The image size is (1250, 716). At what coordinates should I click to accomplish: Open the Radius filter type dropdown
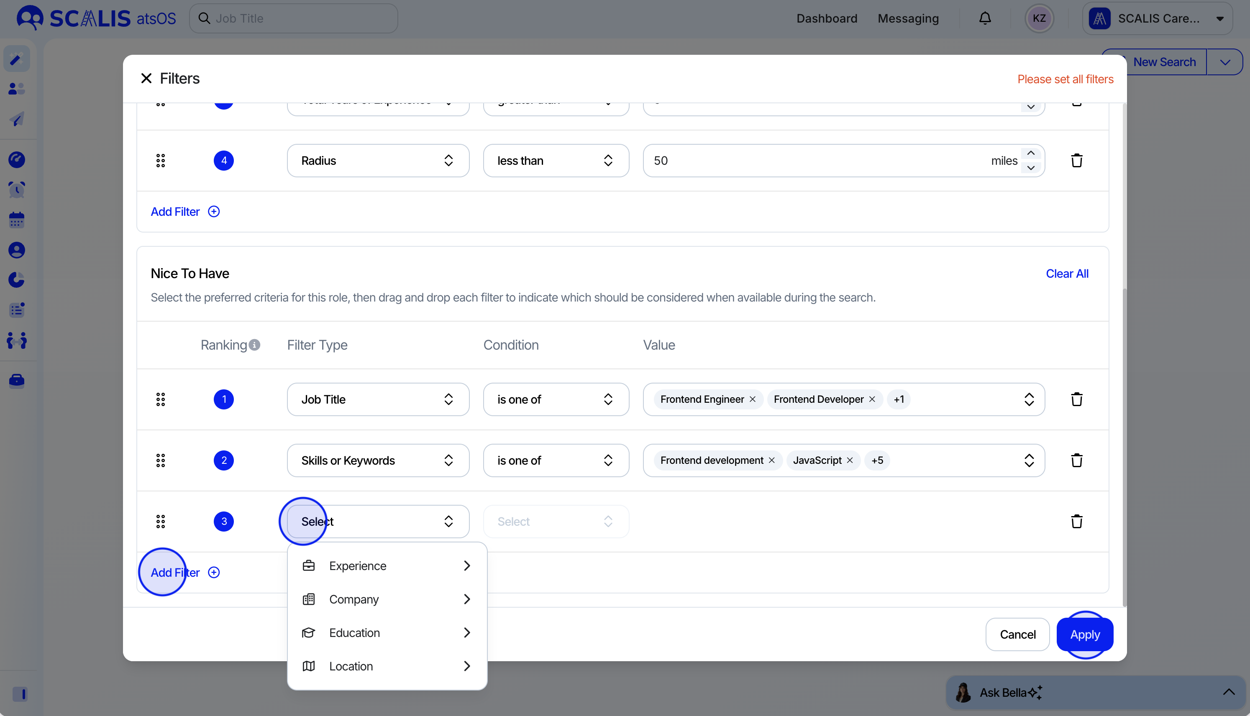[x=378, y=161]
